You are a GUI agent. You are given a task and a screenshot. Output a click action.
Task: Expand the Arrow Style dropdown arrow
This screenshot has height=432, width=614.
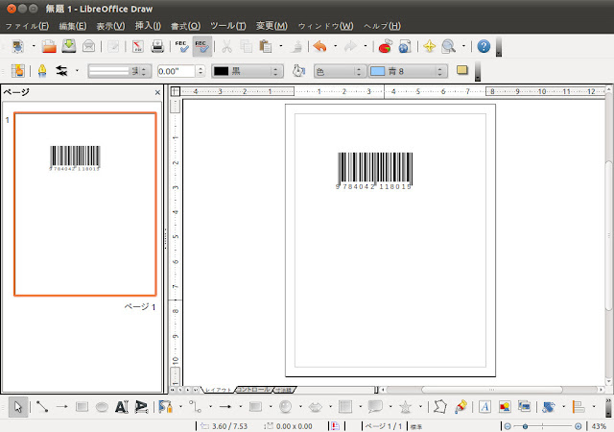tap(77, 71)
